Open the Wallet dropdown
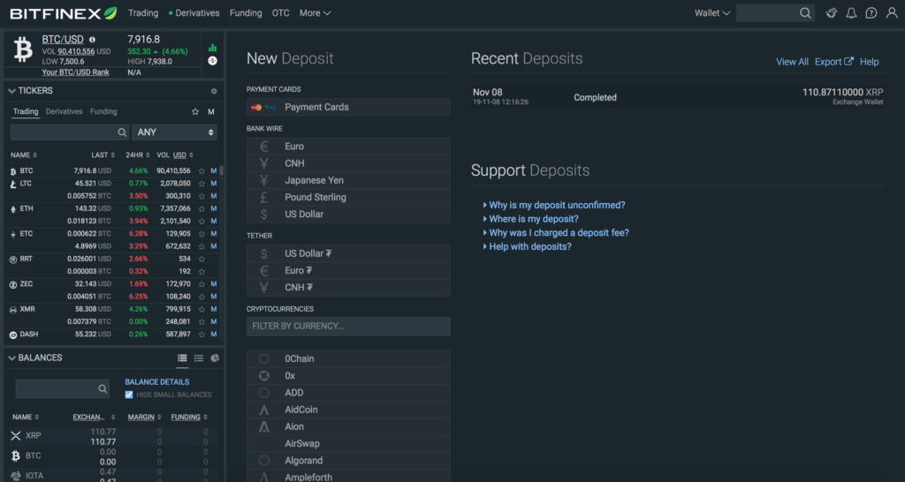The height and width of the screenshot is (482, 905). click(x=712, y=13)
